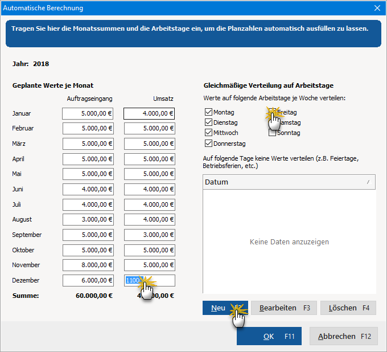Click Löschen F4 button
The height and width of the screenshot is (352, 387).
(x=348, y=308)
